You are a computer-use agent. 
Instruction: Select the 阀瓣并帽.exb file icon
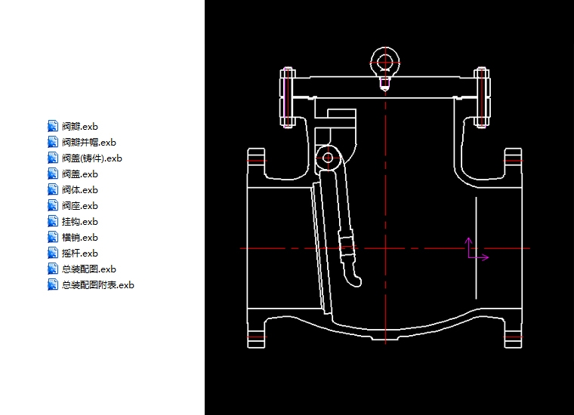(x=52, y=142)
